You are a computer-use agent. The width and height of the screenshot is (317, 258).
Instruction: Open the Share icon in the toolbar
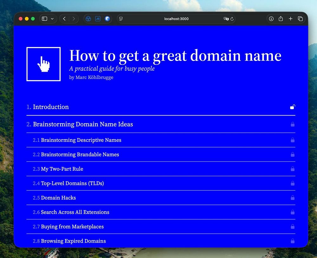[281, 19]
